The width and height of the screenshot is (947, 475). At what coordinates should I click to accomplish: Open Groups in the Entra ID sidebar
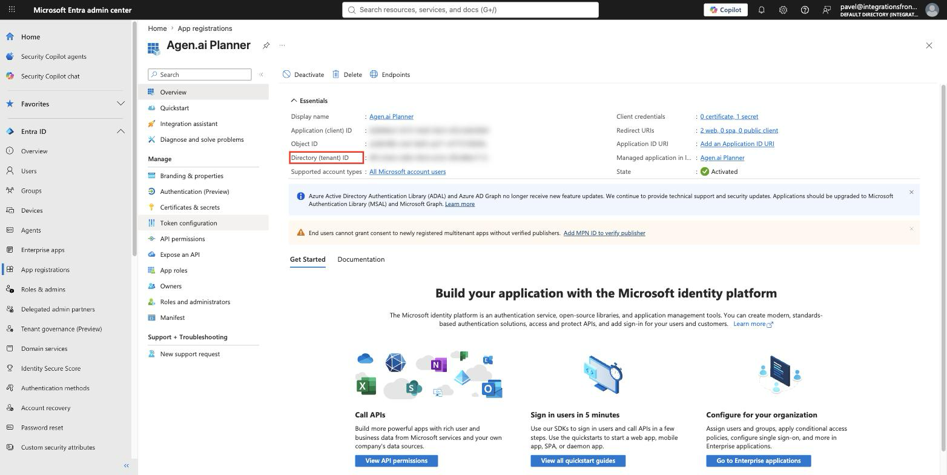pos(31,191)
